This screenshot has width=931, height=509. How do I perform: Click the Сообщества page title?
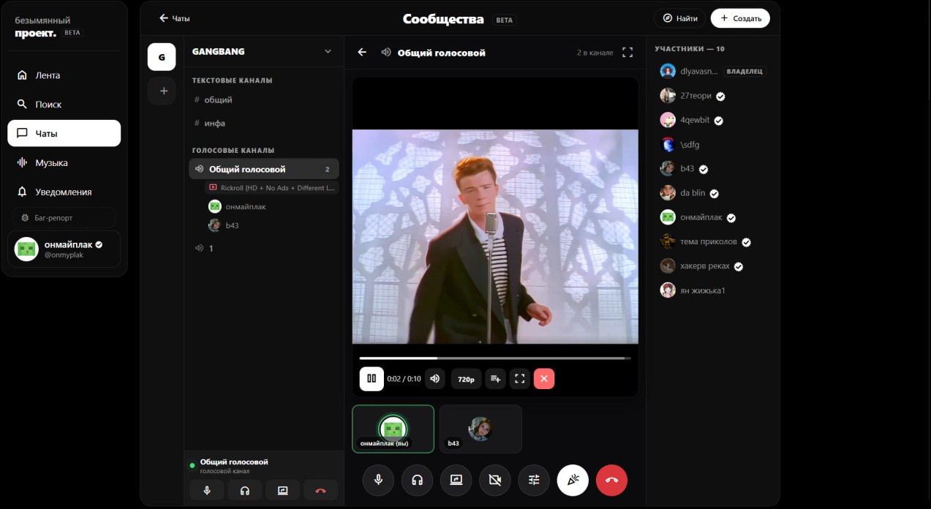[x=443, y=19]
